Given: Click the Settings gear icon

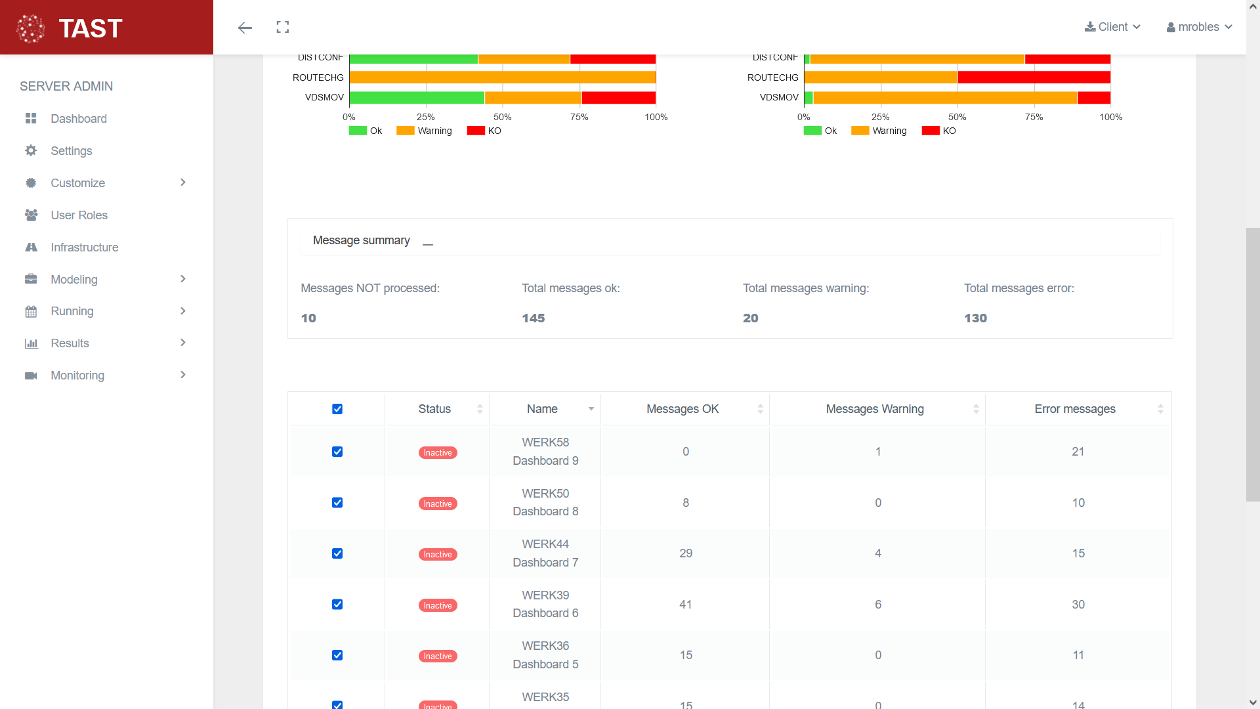Looking at the screenshot, I should [x=31, y=150].
